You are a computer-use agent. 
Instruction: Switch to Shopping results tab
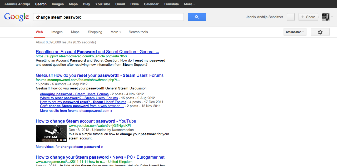[95, 32]
